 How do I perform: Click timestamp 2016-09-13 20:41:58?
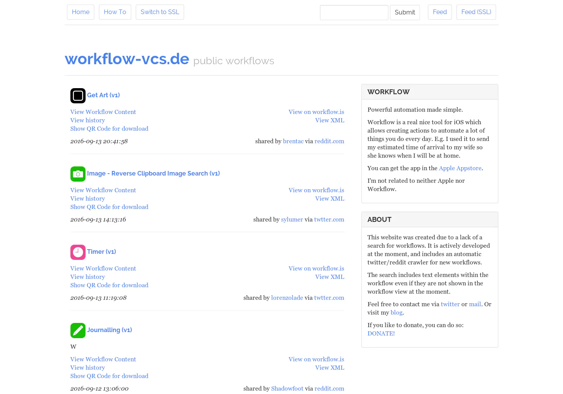point(99,141)
